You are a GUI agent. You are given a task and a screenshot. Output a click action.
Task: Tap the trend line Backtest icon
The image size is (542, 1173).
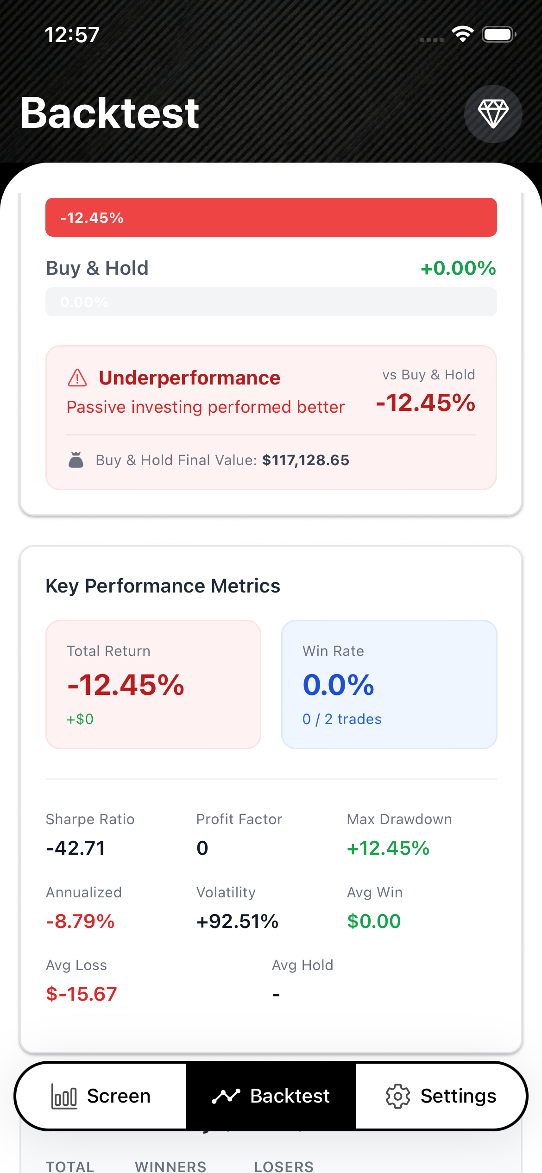tap(226, 1096)
